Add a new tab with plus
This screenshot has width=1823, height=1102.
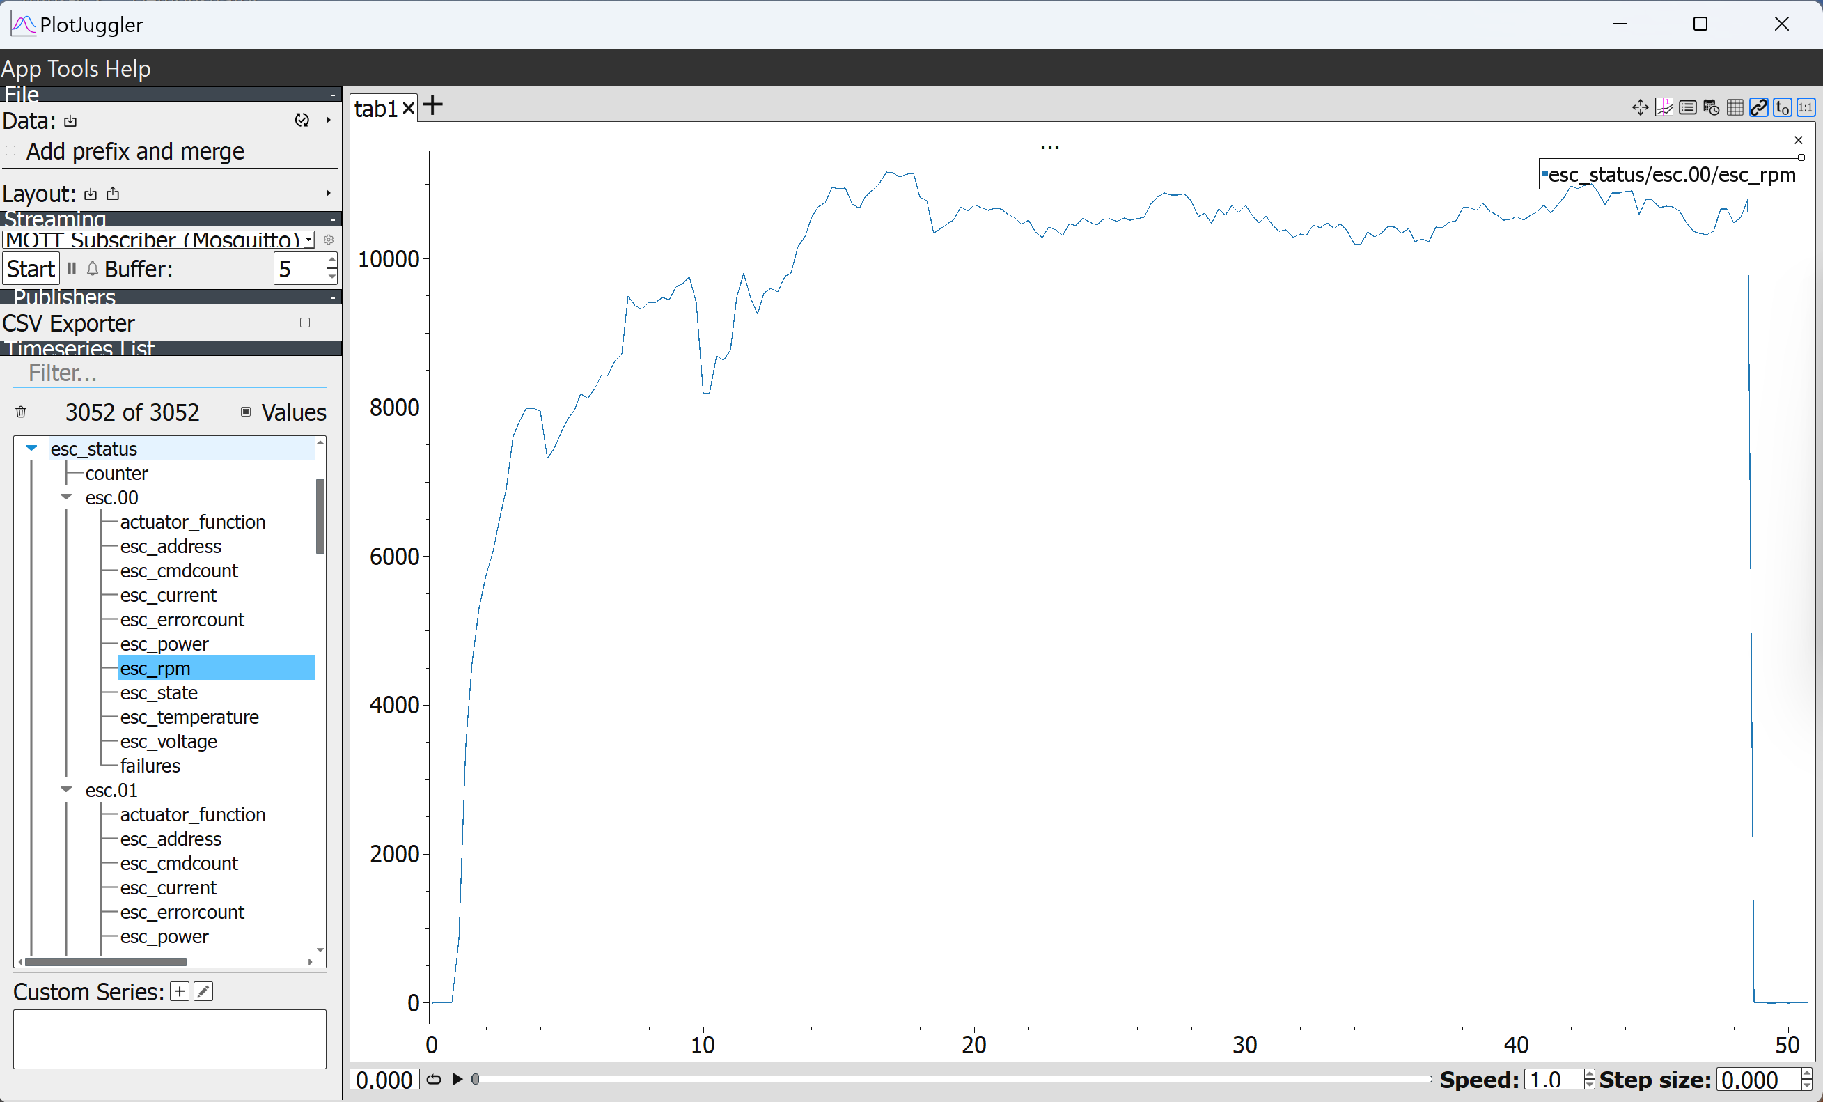point(434,106)
